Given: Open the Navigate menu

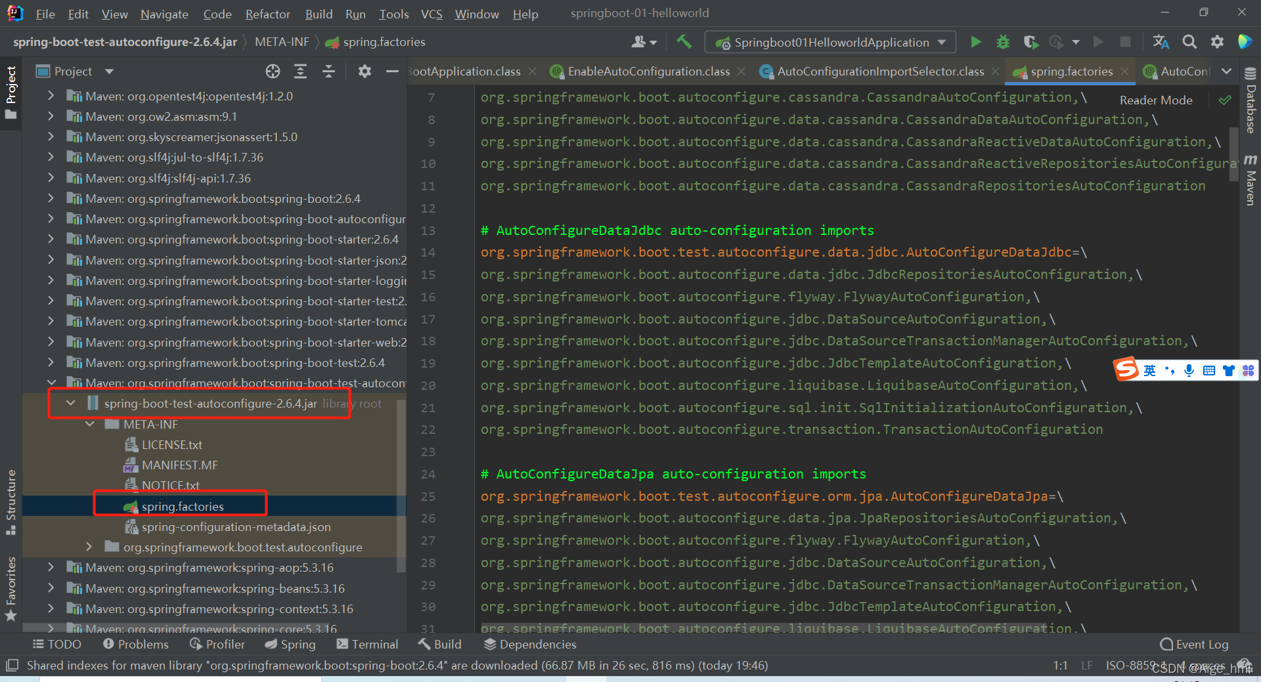Looking at the screenshot, I should (164, 14).
